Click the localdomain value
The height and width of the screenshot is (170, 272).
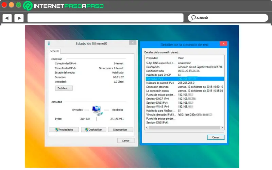[184, 63]
